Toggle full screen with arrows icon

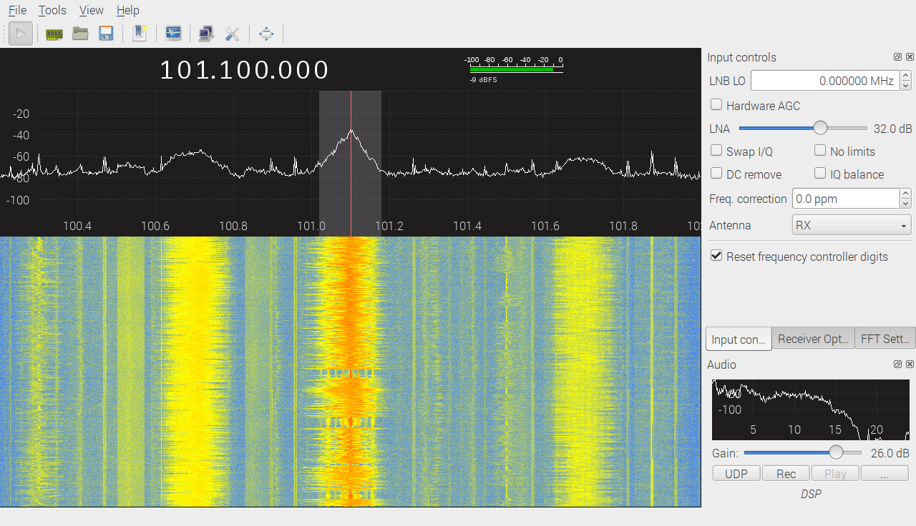pyautogui.click(x=266, y=34)
